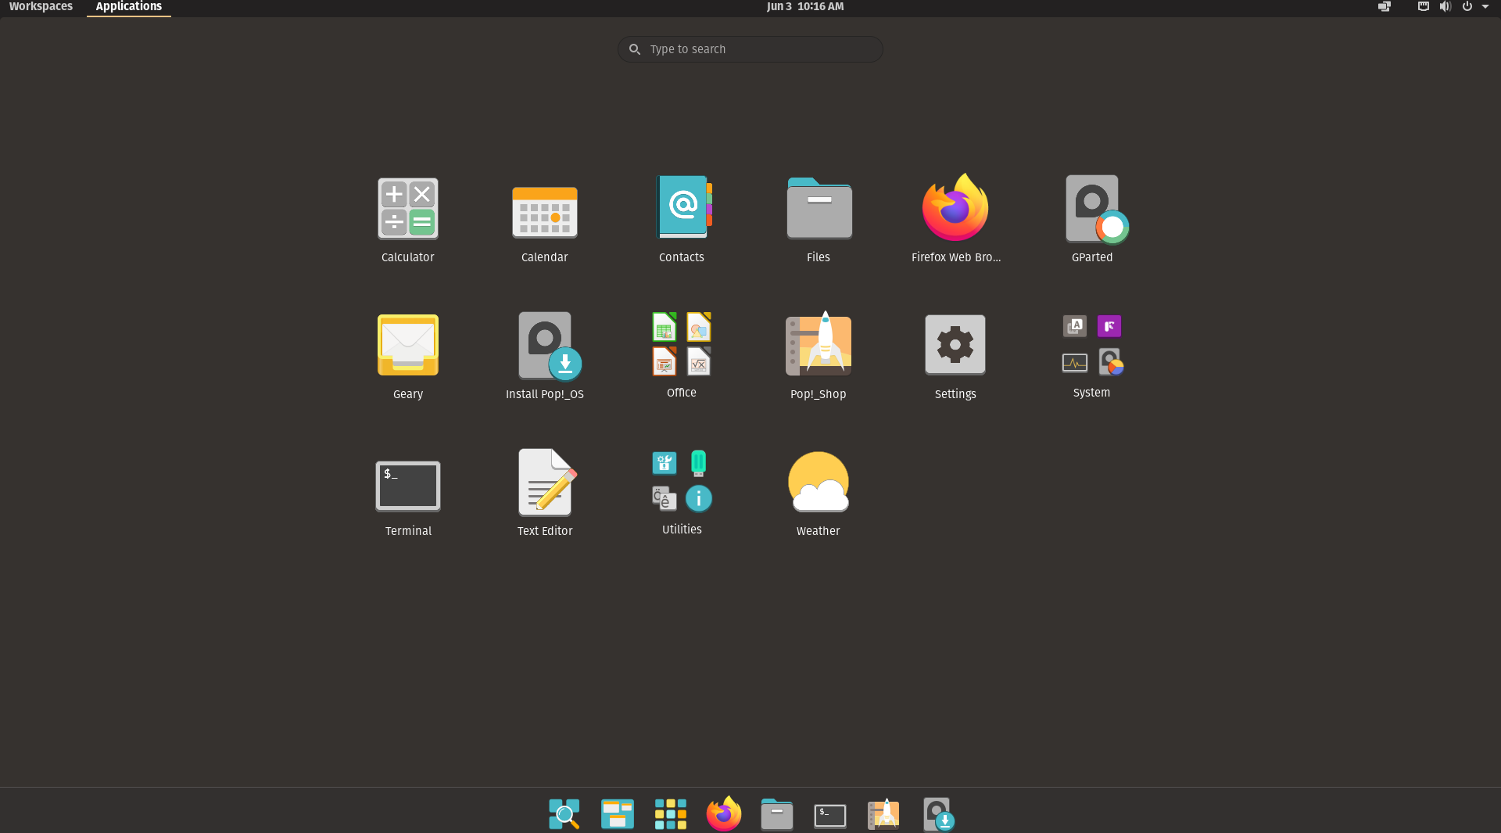Open Files from the dock
Screen dimensions: 1501x833
tap(776, 814)
